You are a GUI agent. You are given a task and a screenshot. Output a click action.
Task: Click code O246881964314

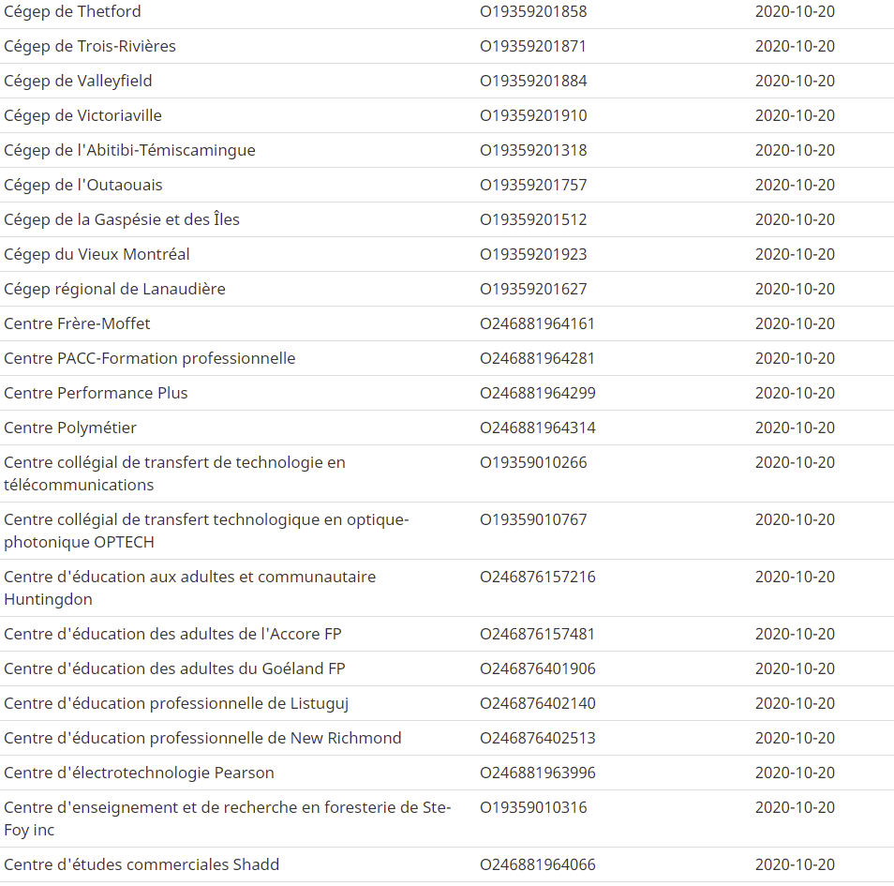coord(538,428)
